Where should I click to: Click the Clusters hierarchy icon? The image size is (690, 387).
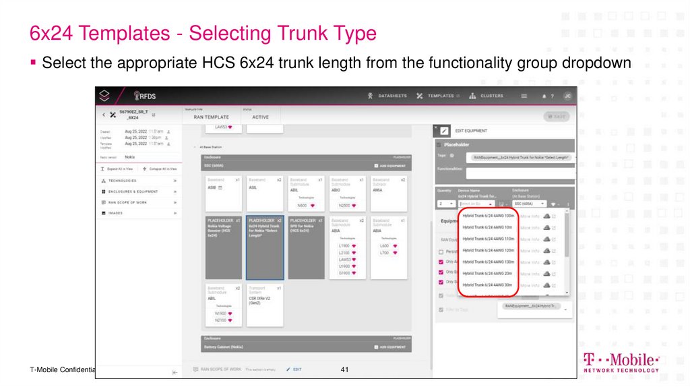[x=472, y=96]
